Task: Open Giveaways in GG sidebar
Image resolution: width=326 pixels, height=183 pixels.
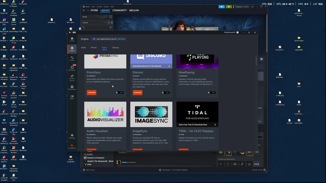Action: point(72,87)
